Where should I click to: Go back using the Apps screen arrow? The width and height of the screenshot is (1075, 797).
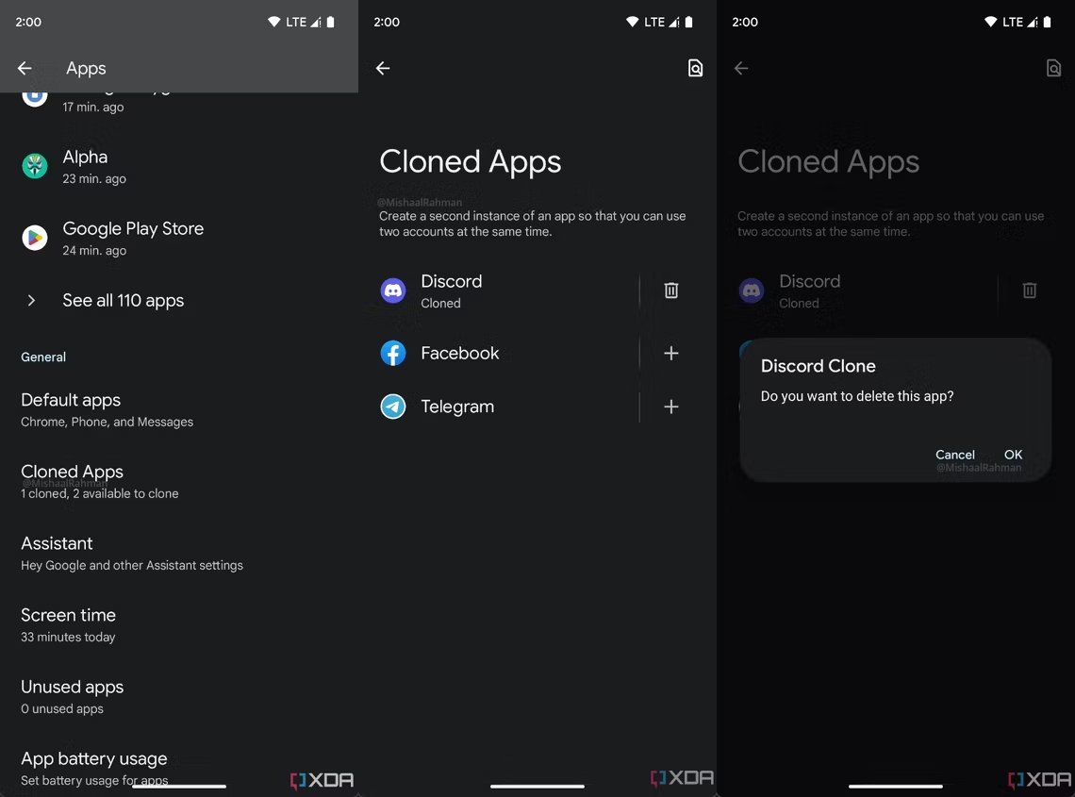(x=24, y=68)
